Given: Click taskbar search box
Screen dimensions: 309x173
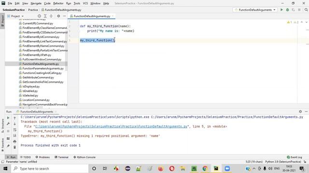Looking at the screenshot, I should pos(50,169).
